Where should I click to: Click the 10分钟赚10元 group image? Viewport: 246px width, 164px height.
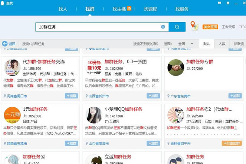click(94, 68)
